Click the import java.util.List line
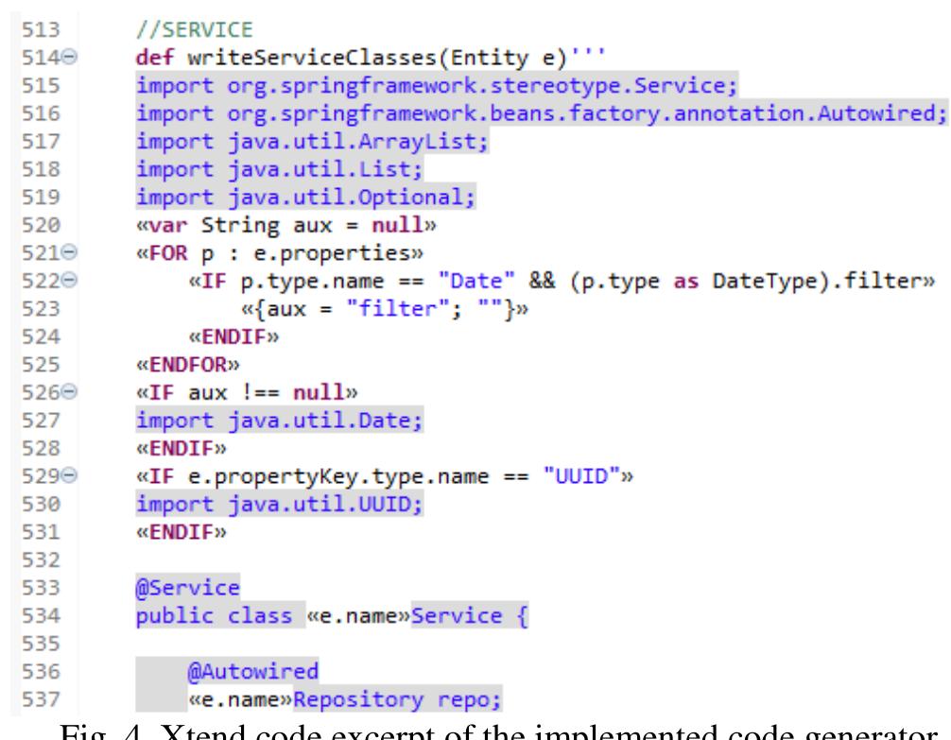Screen dimensions: 951x740 (279, 169)
